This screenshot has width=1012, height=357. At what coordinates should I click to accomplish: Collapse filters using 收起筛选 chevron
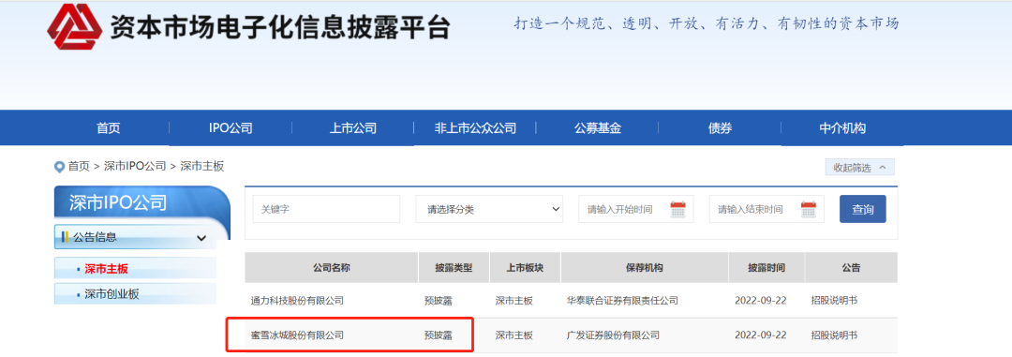[x=883, y=167]
